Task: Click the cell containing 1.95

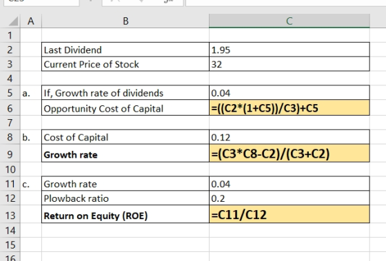Action: click(x=289, y=50)
